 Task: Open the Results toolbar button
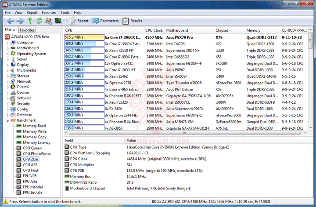132,21
